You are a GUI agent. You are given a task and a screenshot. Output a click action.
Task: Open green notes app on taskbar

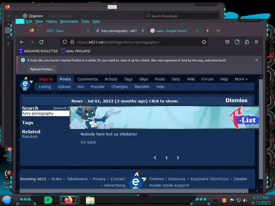point(48,200)
